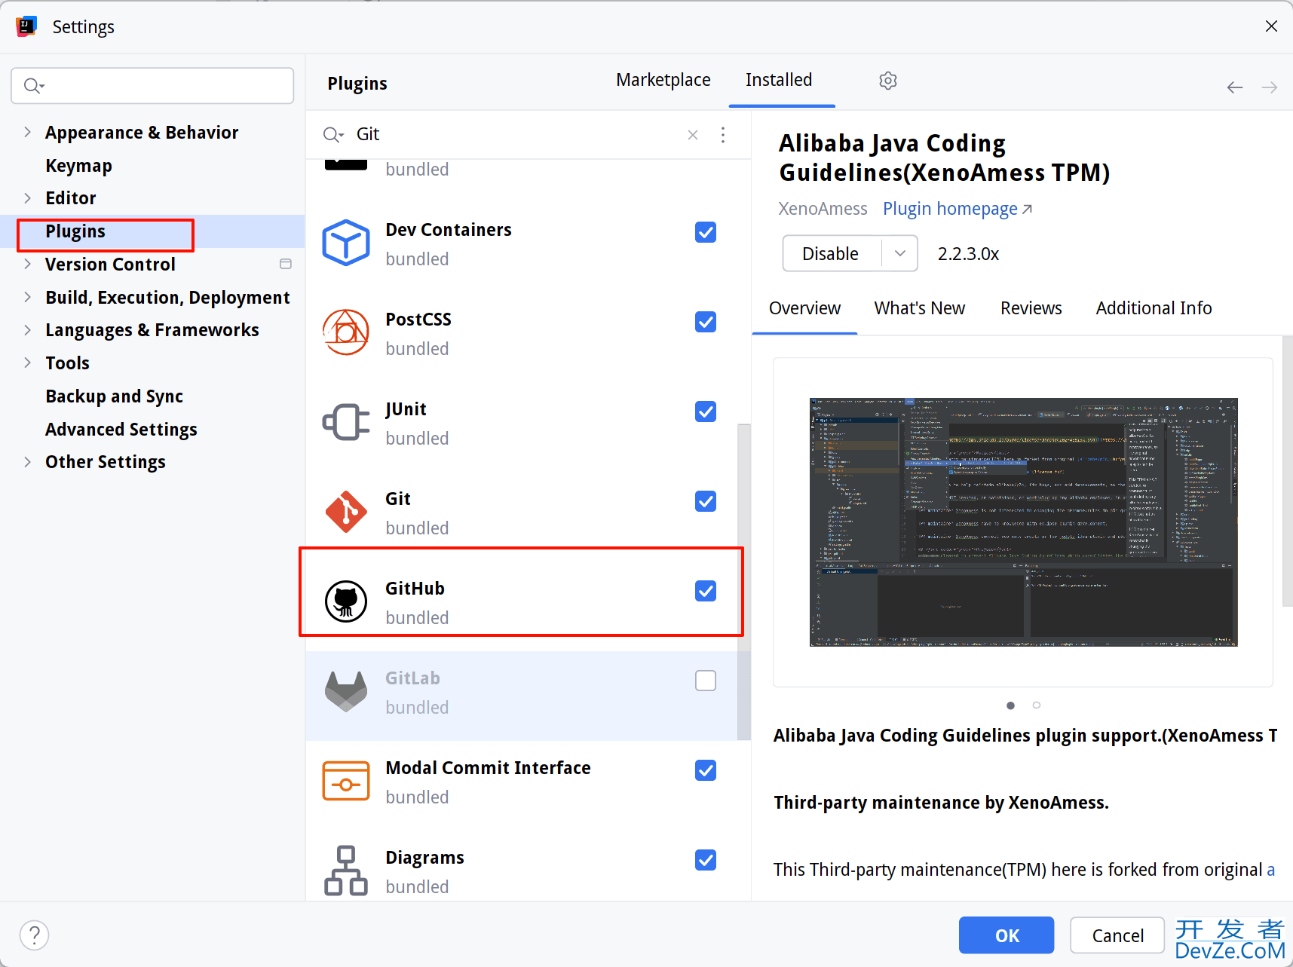Click the GitHub octocat icon
This screenshot has width=1293, height=967.
pos(346,601)
